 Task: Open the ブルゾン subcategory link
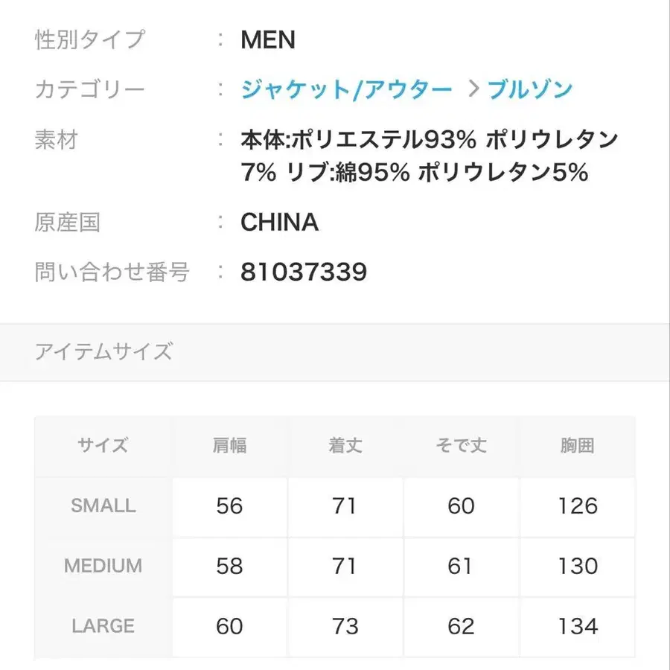tap(530, 88)
